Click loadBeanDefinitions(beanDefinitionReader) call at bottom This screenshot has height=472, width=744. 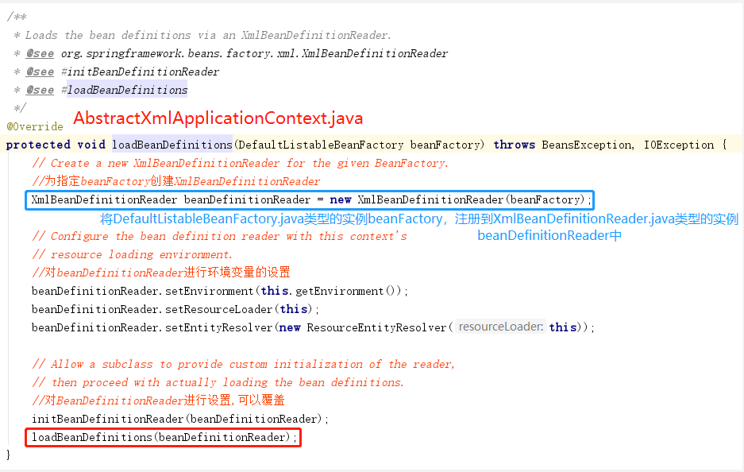tap(163, 437)
